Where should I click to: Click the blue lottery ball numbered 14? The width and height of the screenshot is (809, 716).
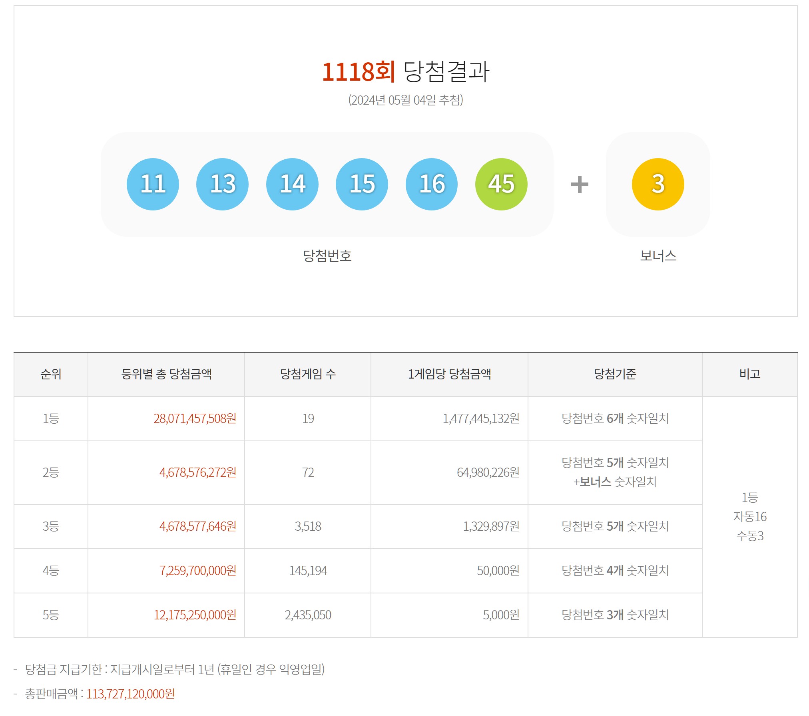click(x=292, y=184)
